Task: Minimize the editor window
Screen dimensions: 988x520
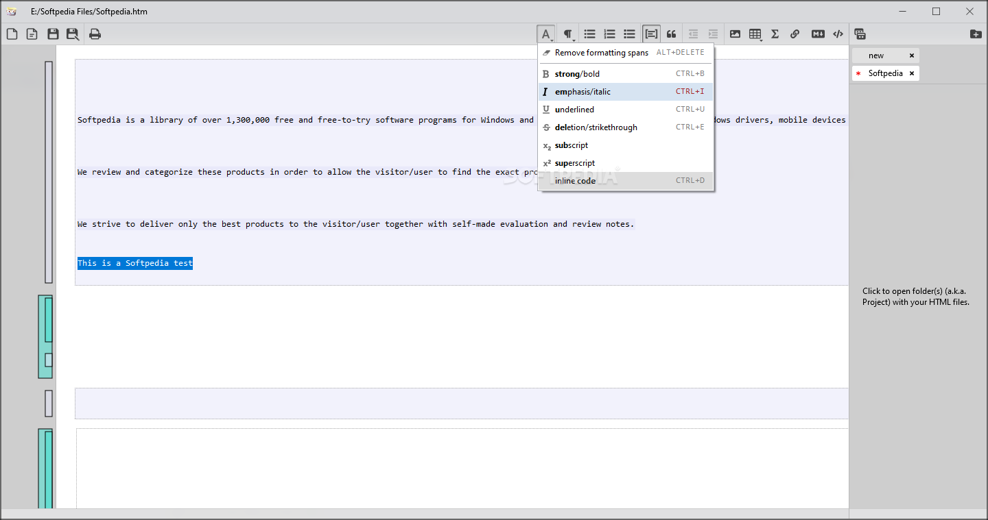Action: pyautogui.click(x=903, y=12)
